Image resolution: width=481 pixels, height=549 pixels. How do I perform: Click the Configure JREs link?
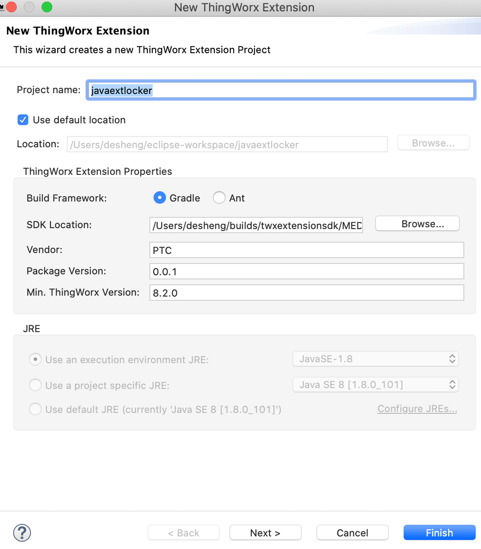pyautogui.click(x=417, y=409)
